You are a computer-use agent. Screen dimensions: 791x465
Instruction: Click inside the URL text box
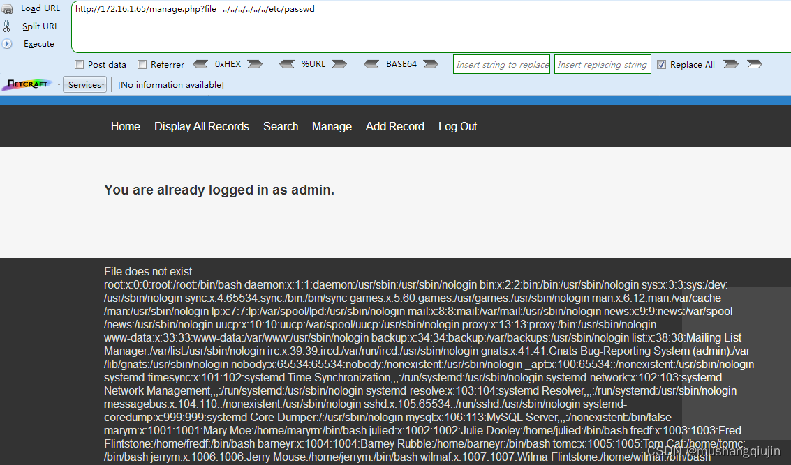pos(431,26)
